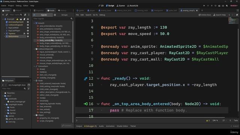This screenshot has height=135, width=240.
Task: Collapse the Node signals group
Action: tap(34, 81)
